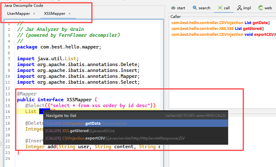The image size is (276, 167).
Task: Switch to the web globe icon tab
Action: [265, 8]
